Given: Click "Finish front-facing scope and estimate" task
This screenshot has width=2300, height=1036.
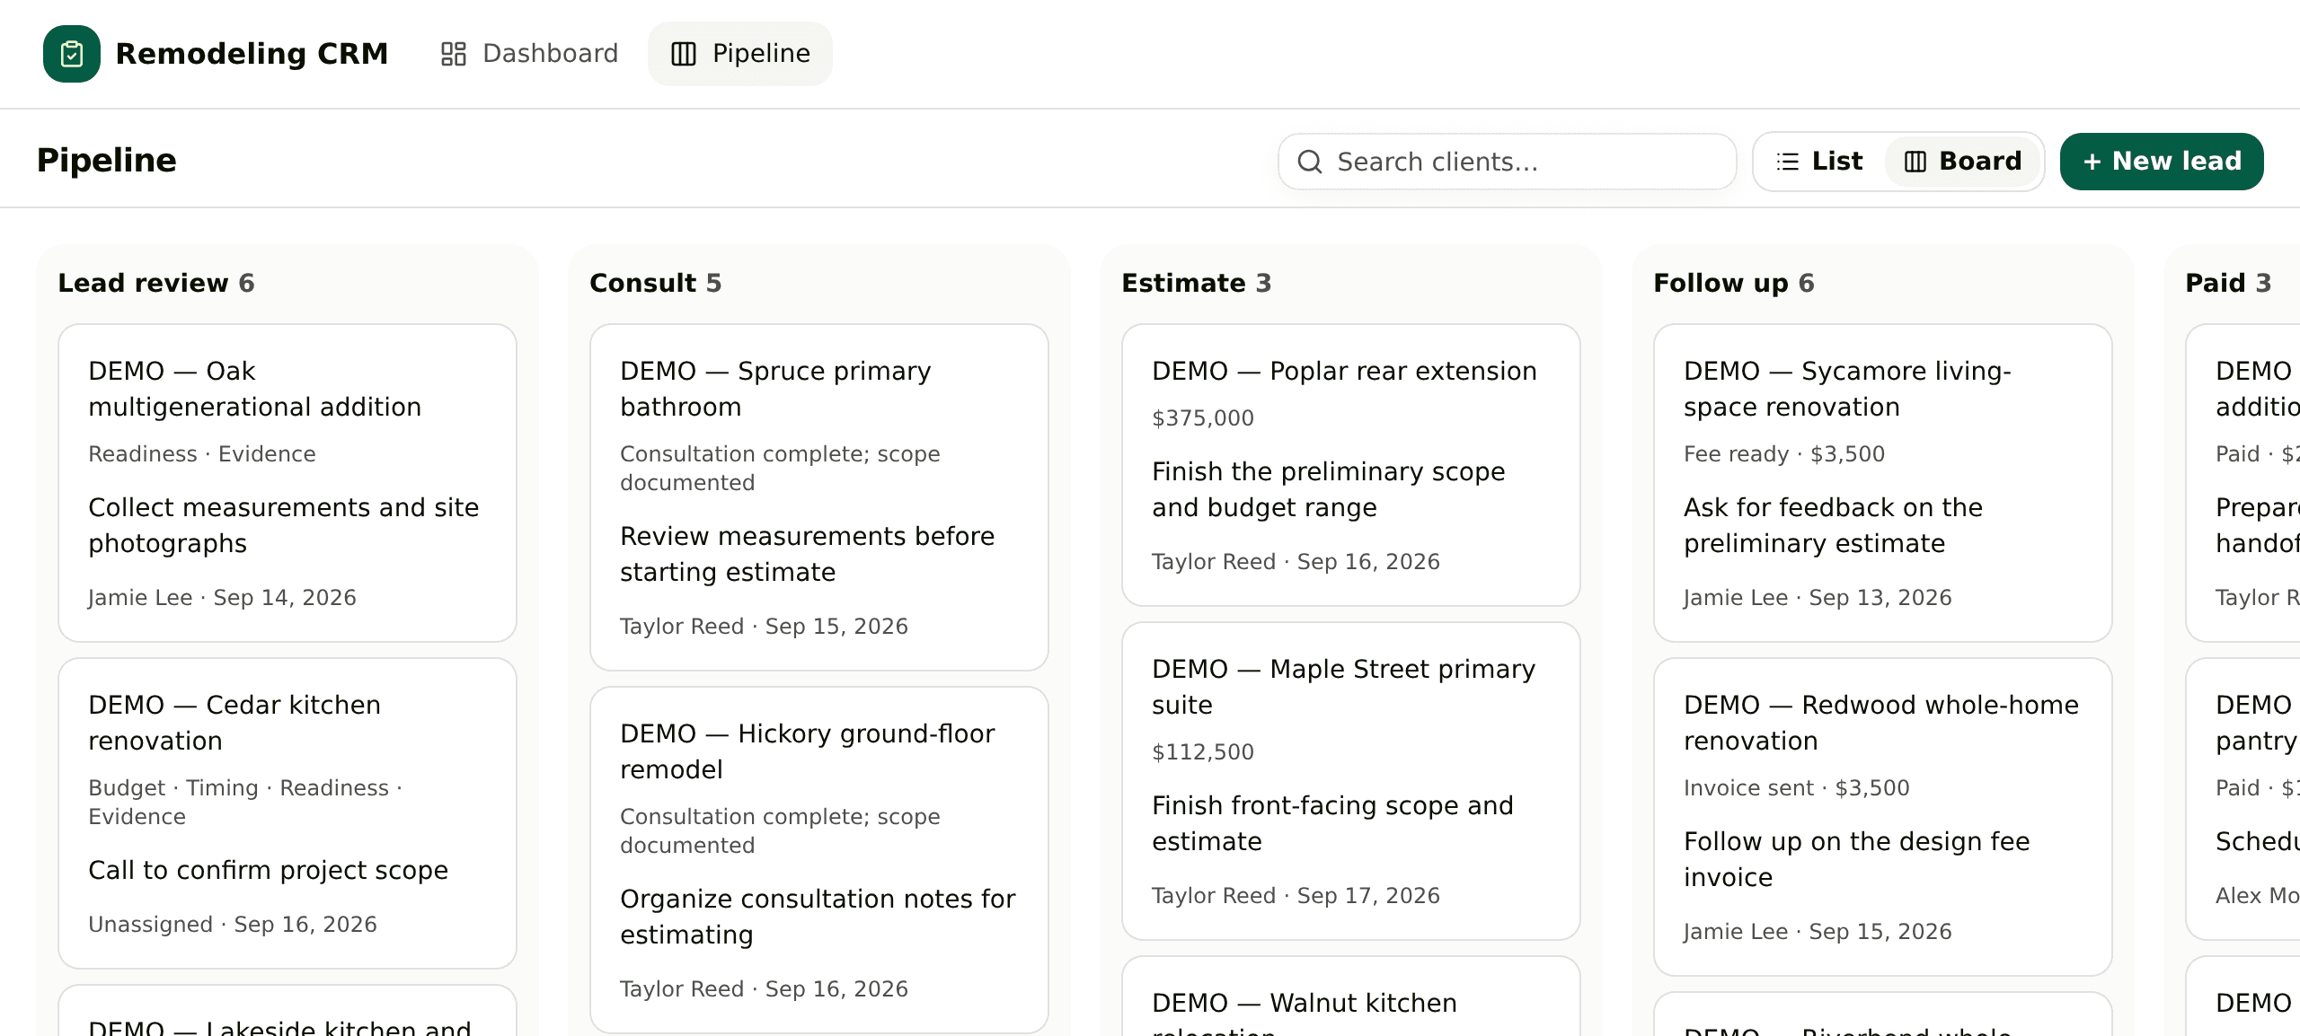Looking at the screenshot, I should tap(1333, 823).
